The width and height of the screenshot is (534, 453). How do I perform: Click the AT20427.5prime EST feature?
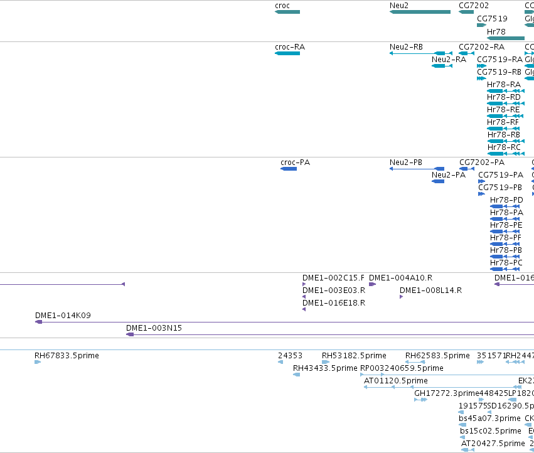[x=467, y=450]
